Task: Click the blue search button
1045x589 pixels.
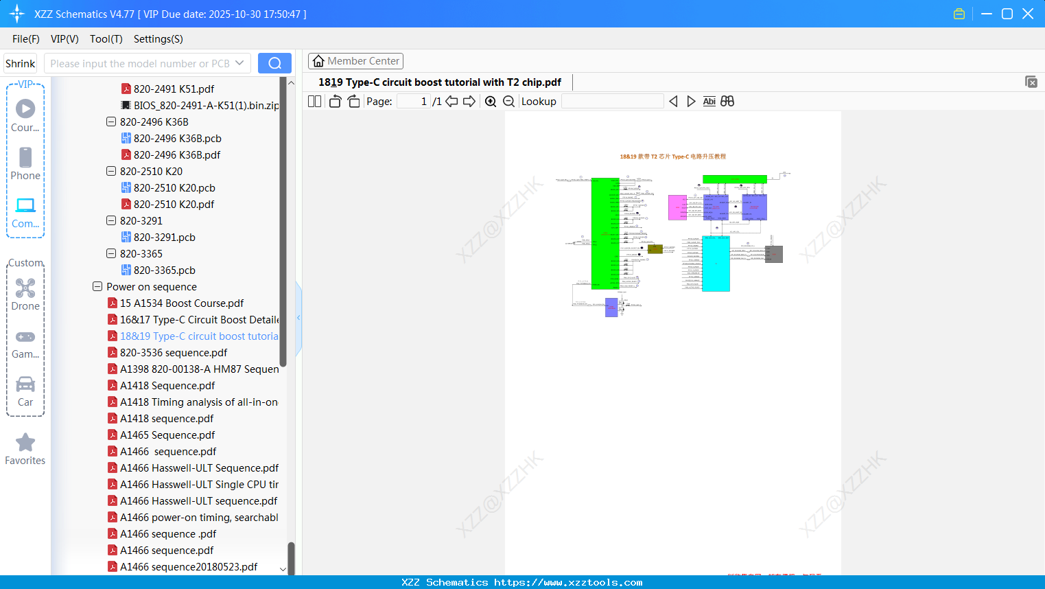Action: pos(274,63)
